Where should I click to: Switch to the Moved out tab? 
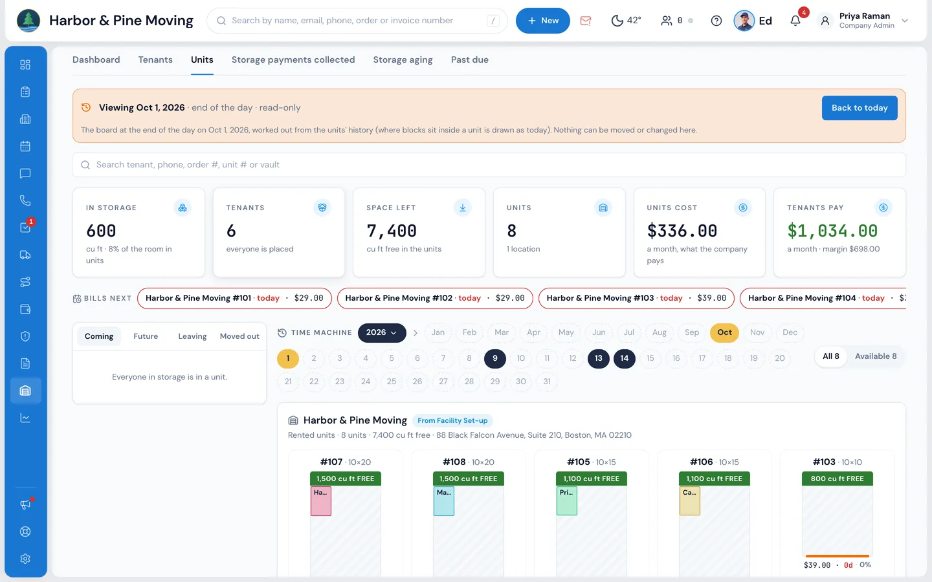click(239, 336)
